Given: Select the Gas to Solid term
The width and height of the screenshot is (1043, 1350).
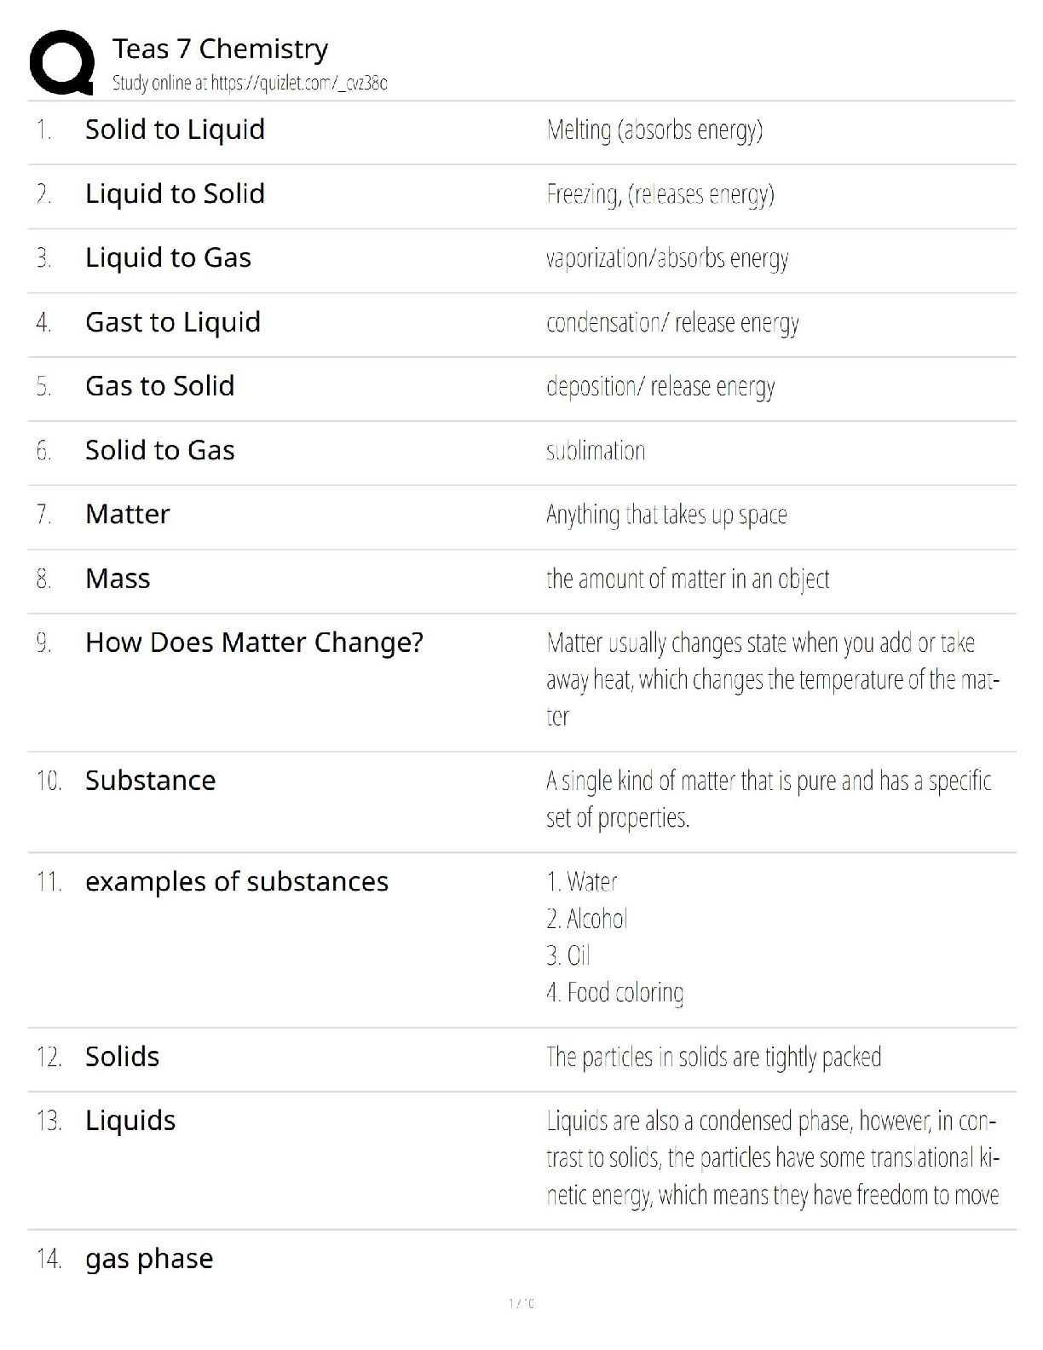Looking at the screenshot, I should point(159,386).
